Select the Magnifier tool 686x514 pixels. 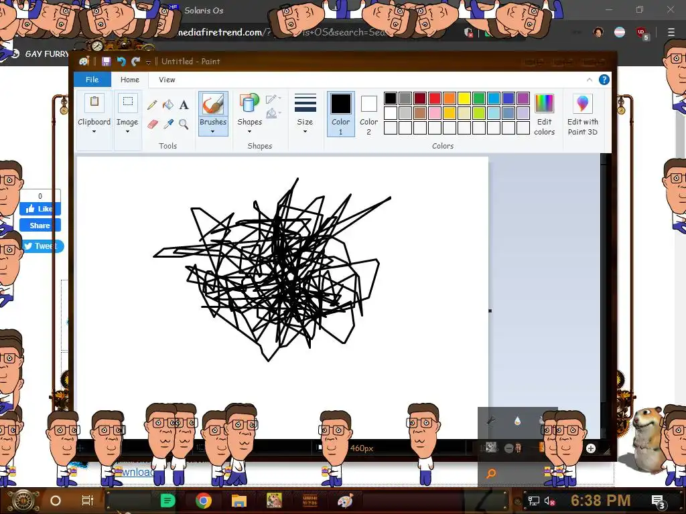tap(184, 124)
